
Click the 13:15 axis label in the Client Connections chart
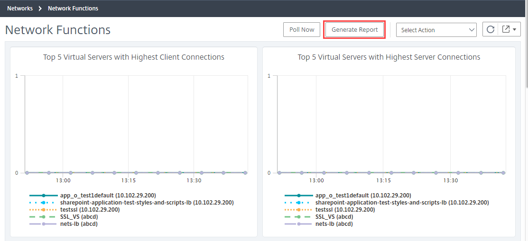click(128, 180)
